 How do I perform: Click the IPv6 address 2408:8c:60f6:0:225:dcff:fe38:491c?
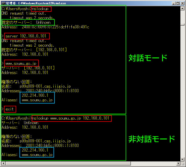coord(55,27)
